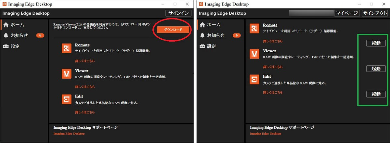This screenshot has width=390, height=143.
Task: Close the right Imaging Edge Desktop window
Action: coord(384,4)
